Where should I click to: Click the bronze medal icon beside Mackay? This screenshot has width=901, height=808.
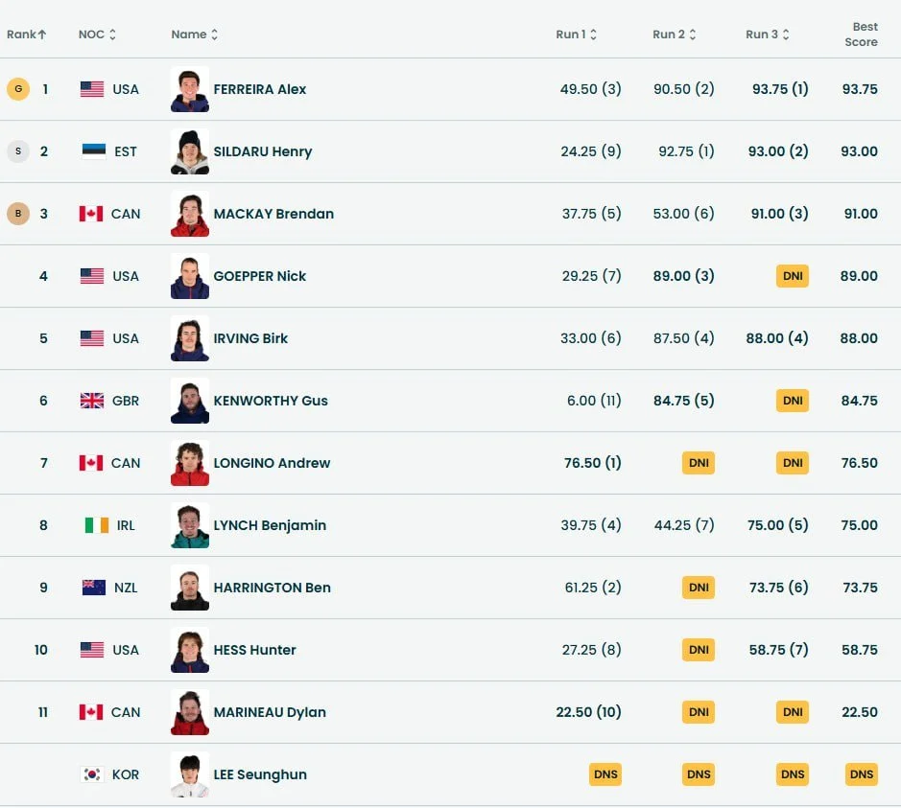17,214
